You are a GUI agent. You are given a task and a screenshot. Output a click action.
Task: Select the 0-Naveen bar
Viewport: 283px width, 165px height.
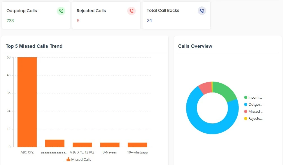[110, 145]
